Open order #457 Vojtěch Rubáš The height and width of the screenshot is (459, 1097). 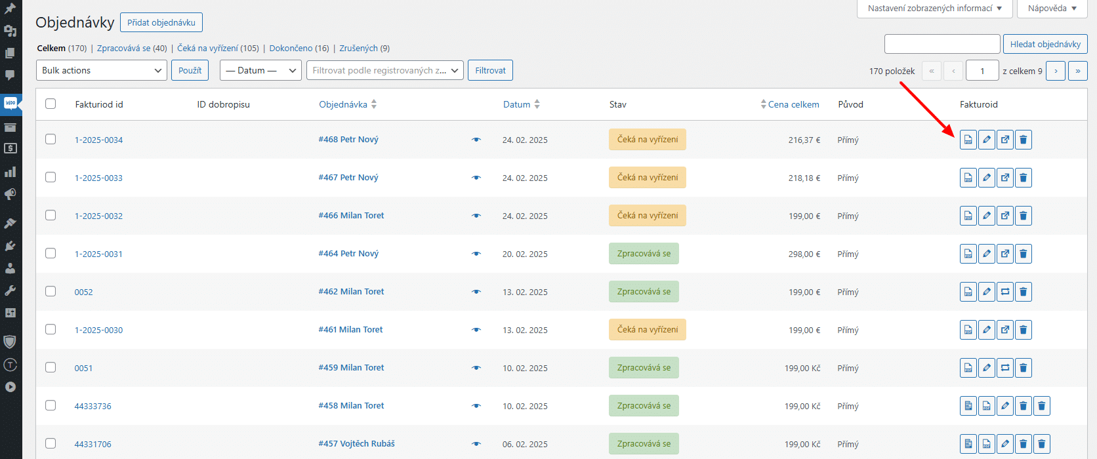(x=357, y=444)
